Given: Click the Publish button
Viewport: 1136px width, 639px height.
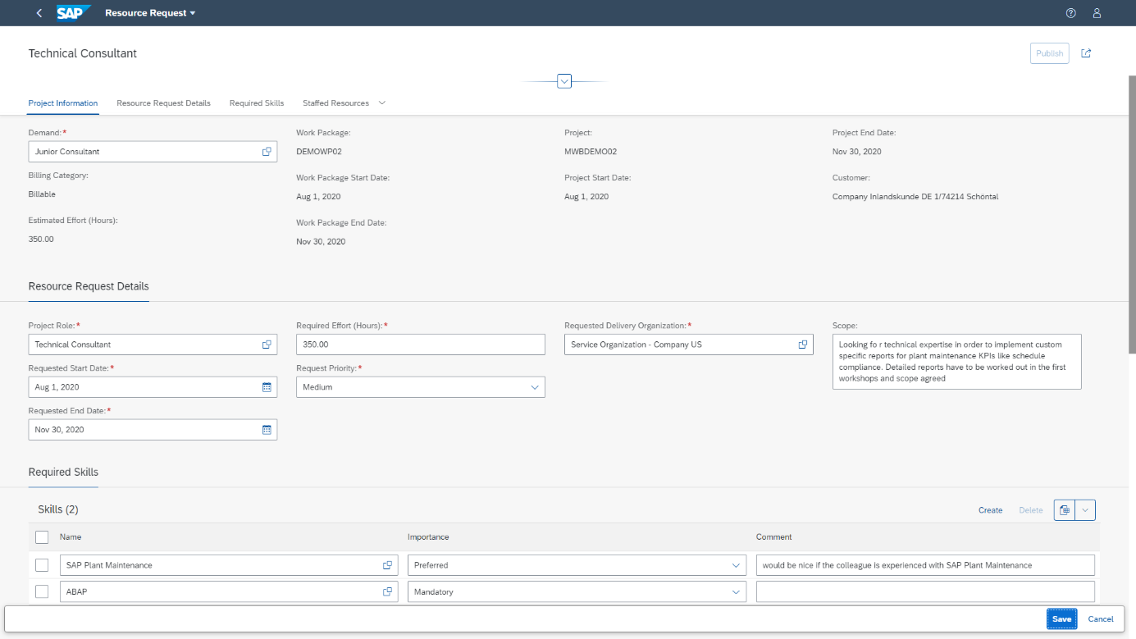Looking at the screenshot, I should 1049,53.
